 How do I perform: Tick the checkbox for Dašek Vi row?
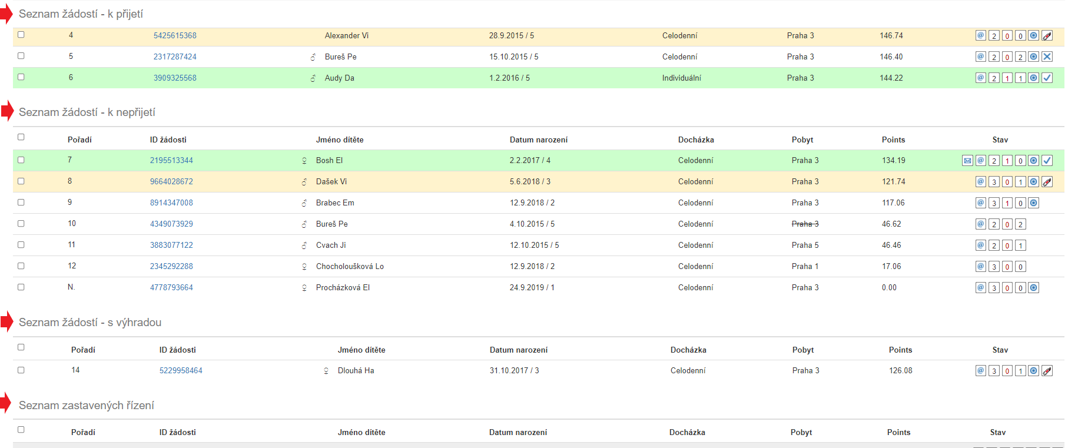pyautogui.click(x=21, y=181)
